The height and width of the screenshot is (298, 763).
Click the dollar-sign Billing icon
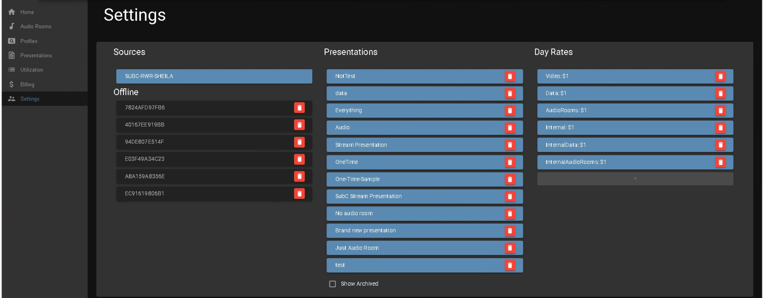click(12, 84)
